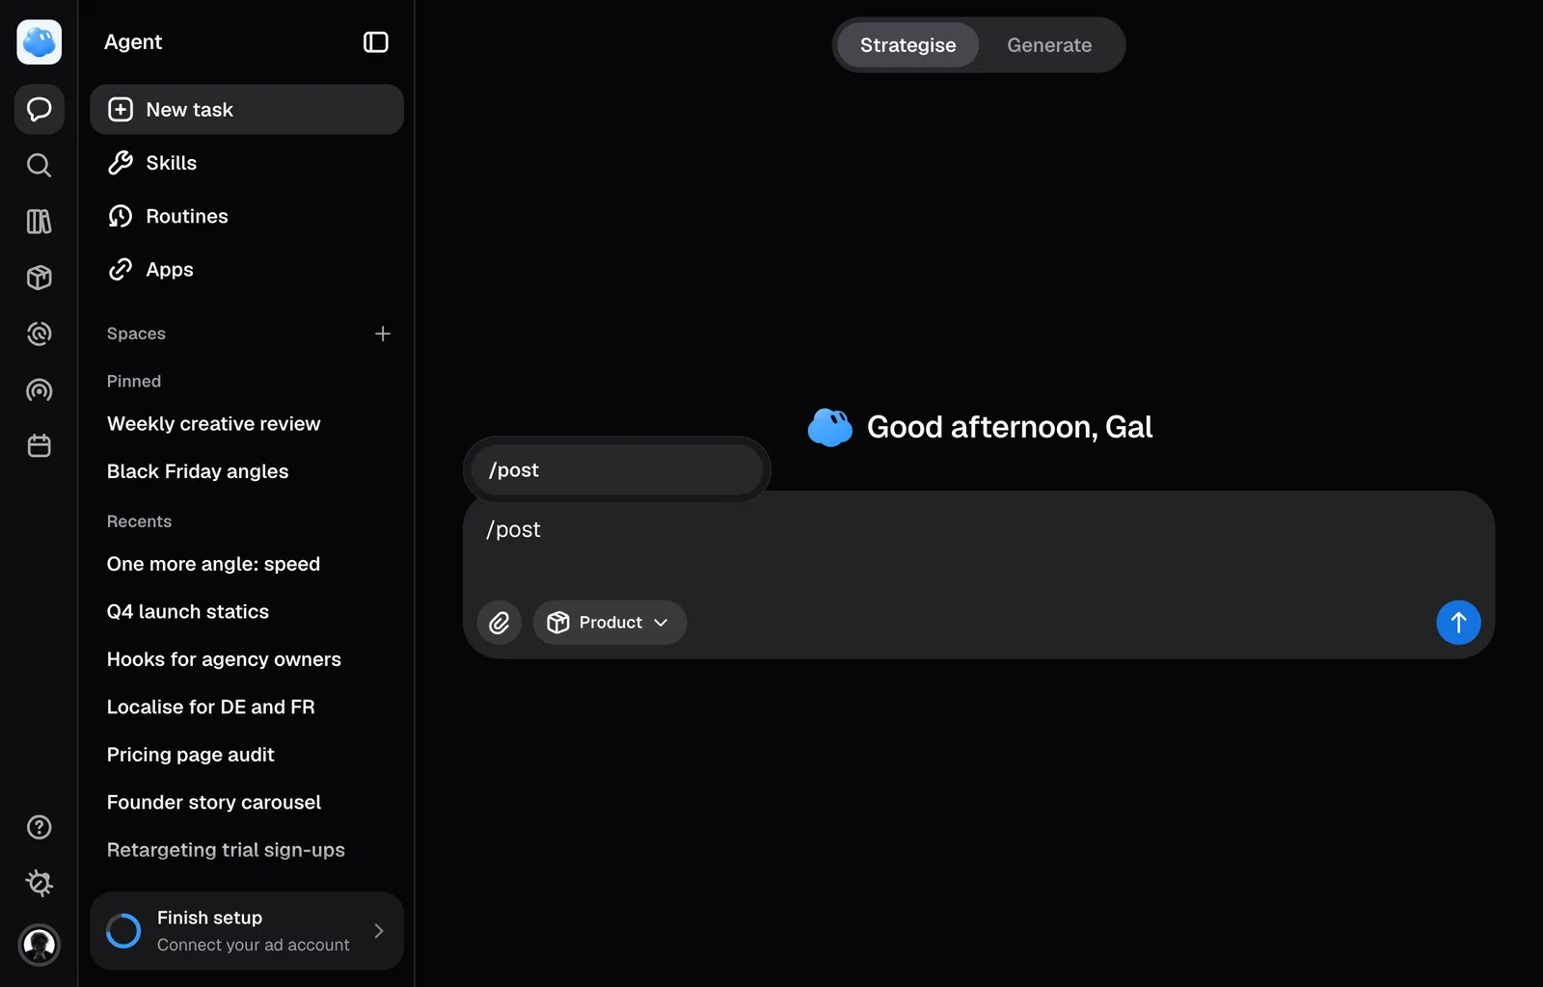Open the calendar icon in rail

40,446
